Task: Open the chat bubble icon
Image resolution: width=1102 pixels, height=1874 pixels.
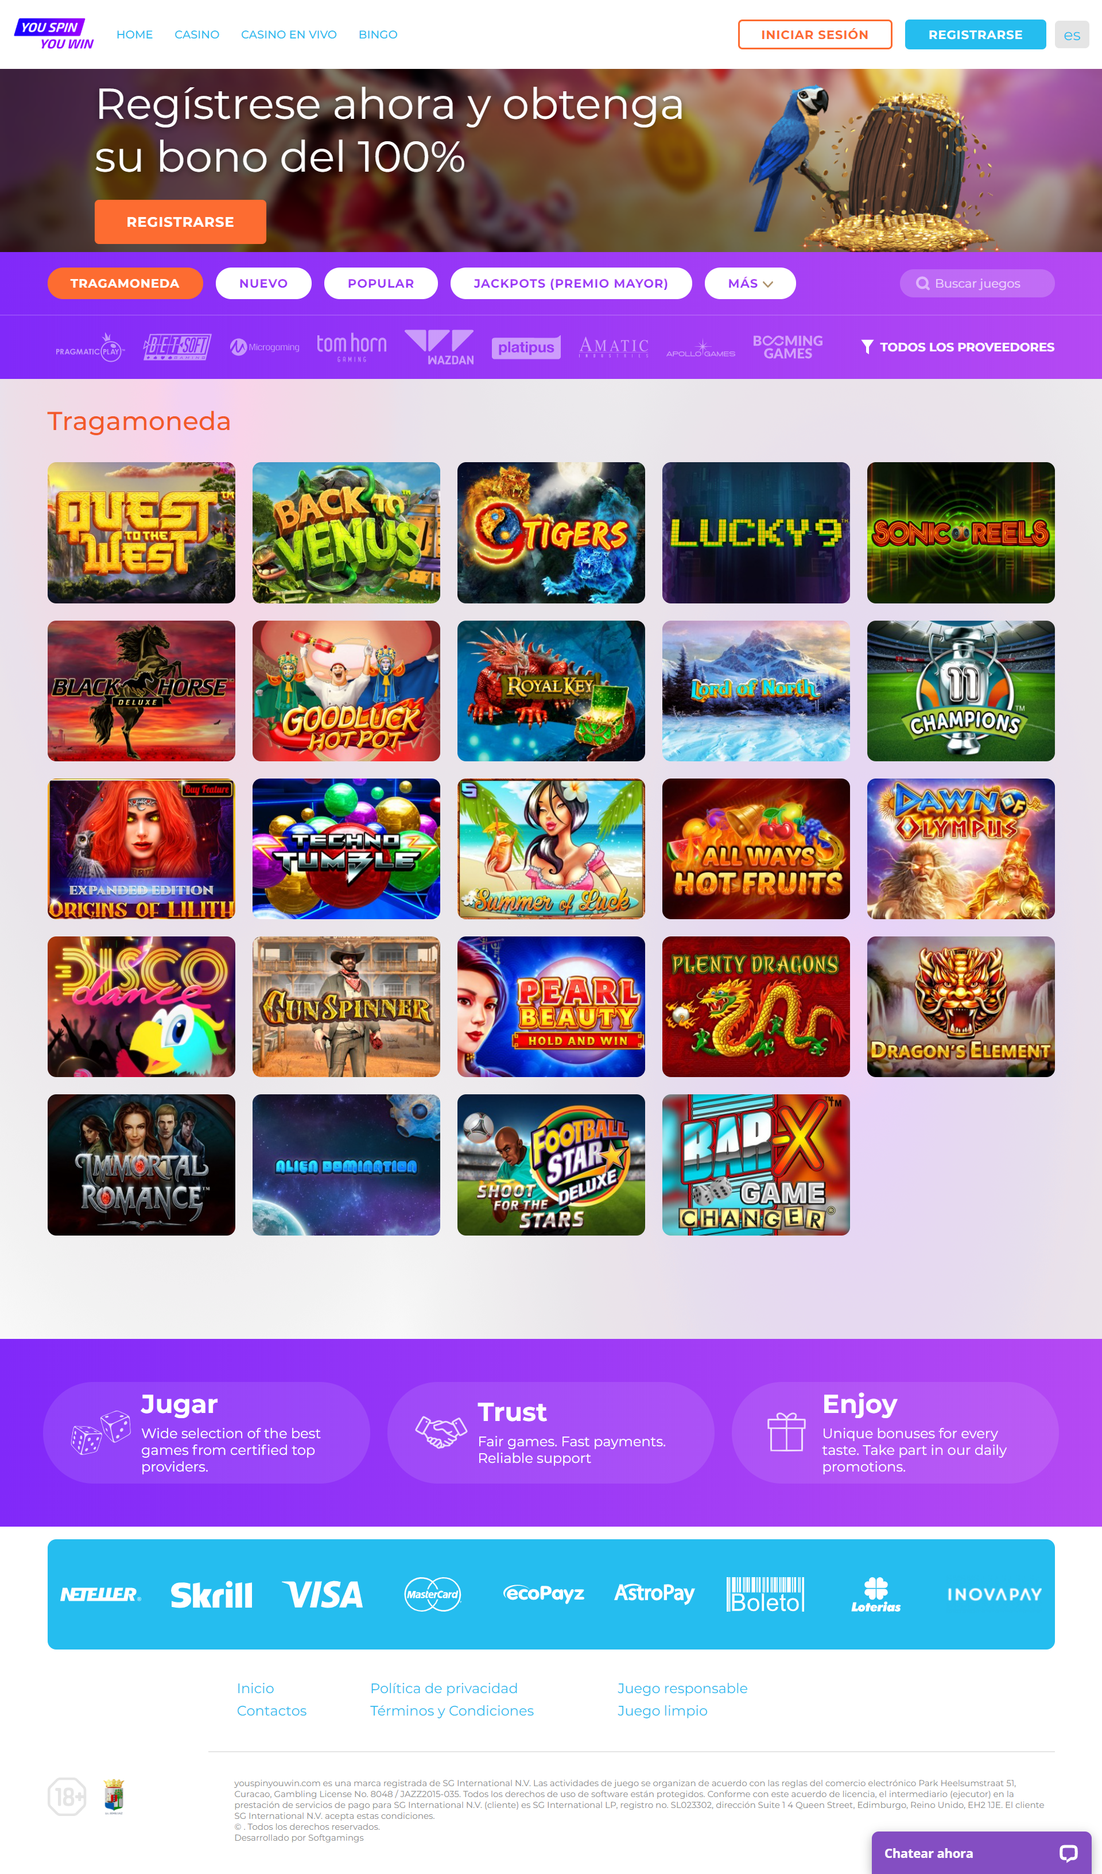Action: click(1068, 1853)
